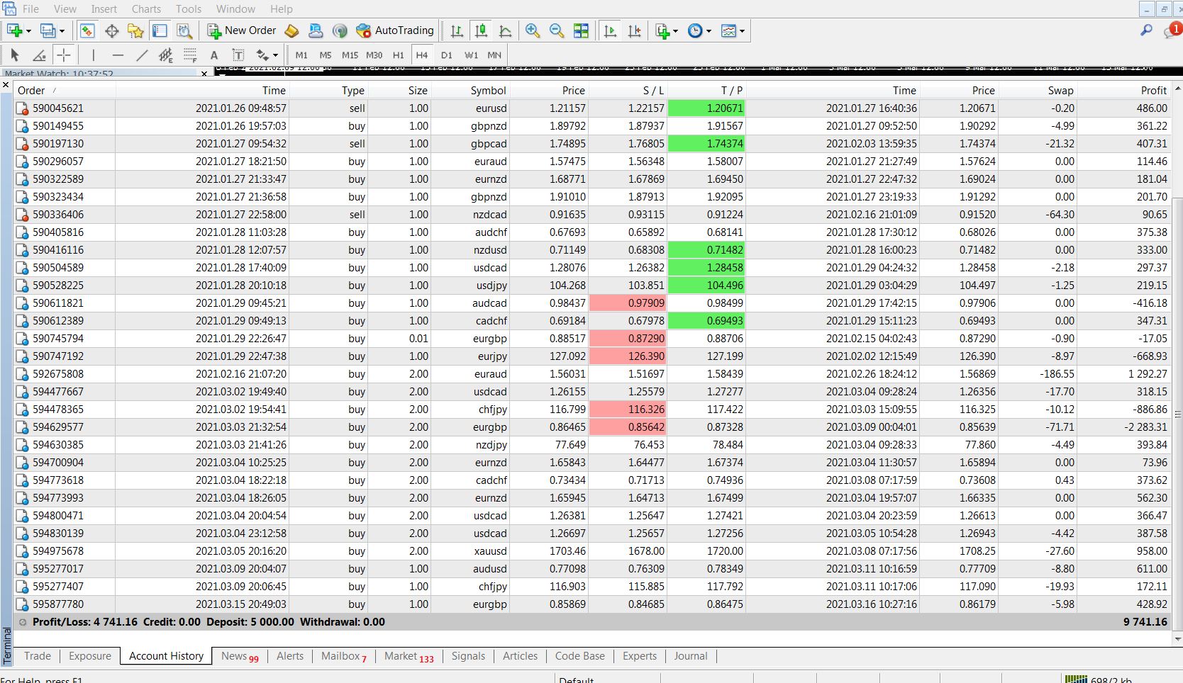Switch to the Exposure tab
The height and width of the screenshot is (683, 1183).
pyautogui.click(x=90, y=656)
